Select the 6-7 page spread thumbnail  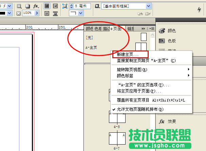[x=117, y=138]
